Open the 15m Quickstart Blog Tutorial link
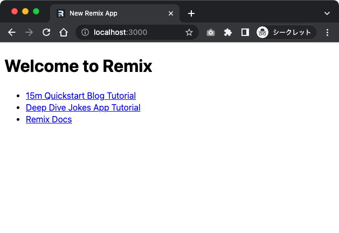 click(x=81, y=96)
